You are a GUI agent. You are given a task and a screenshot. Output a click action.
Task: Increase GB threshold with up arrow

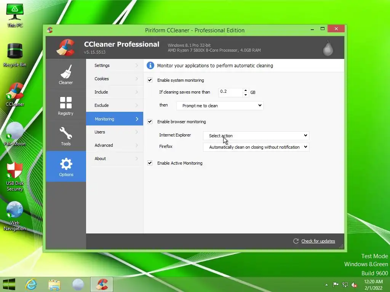[246, 90]
